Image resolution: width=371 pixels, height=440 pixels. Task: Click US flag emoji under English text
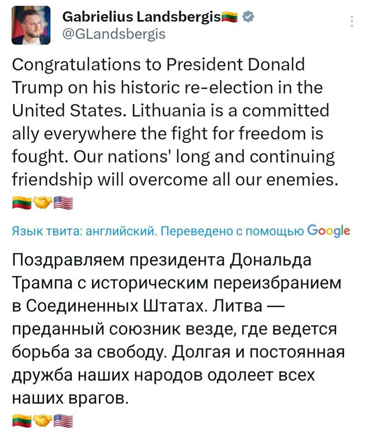pyautogui.click(x=63, y=202)
